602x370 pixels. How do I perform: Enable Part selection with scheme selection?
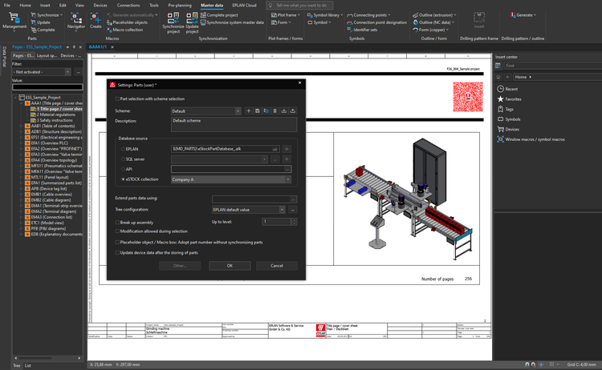tap(117, 99)
